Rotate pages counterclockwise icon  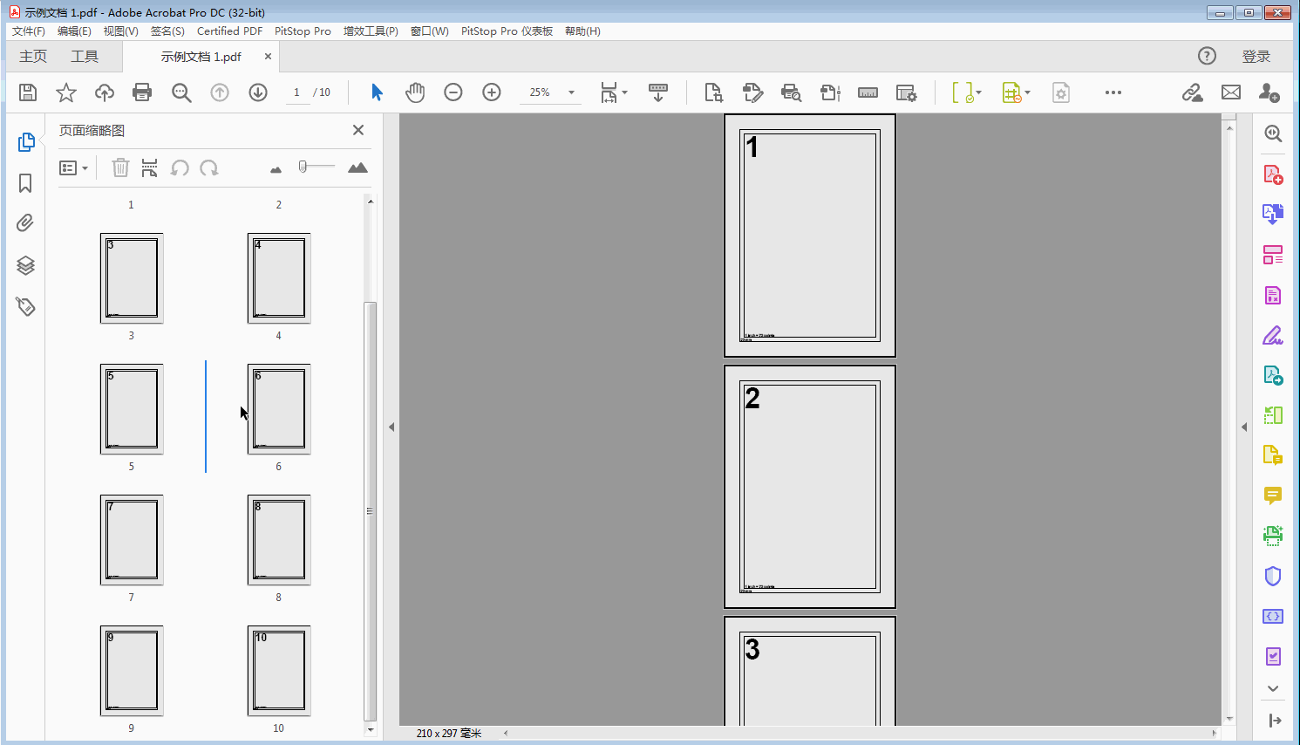(x=180, y=167)
